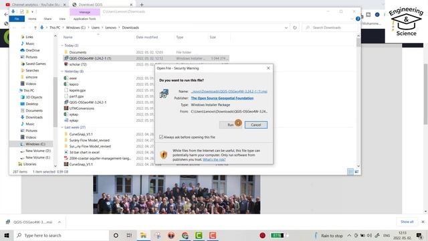
Task: Open Searches in the navigation pane
Action: point(32,70)
